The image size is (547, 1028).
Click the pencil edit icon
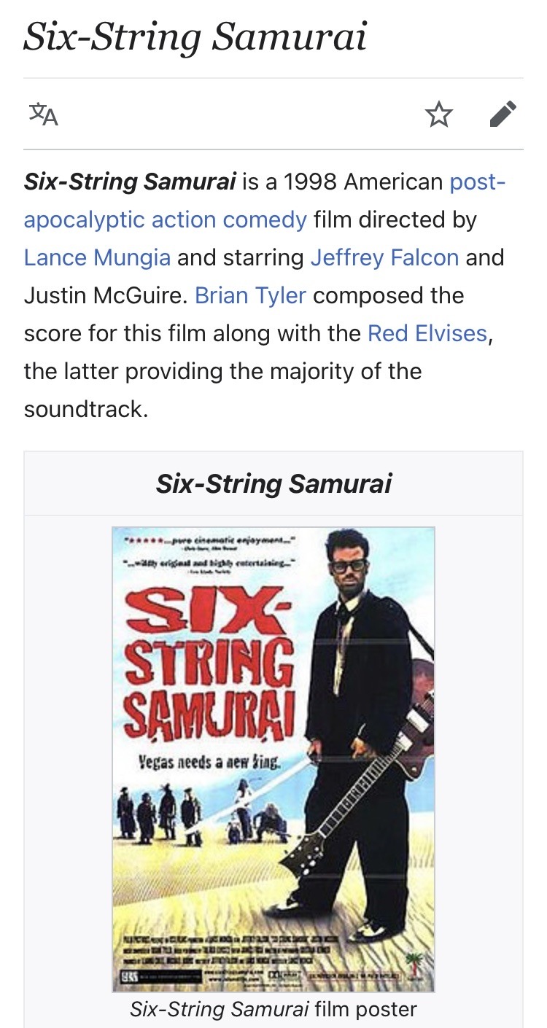pyautogui.click(x=503, y=114)
